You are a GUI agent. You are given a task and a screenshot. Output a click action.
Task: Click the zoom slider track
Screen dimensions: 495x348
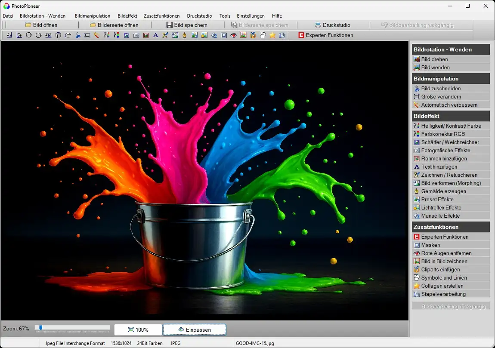73,328
